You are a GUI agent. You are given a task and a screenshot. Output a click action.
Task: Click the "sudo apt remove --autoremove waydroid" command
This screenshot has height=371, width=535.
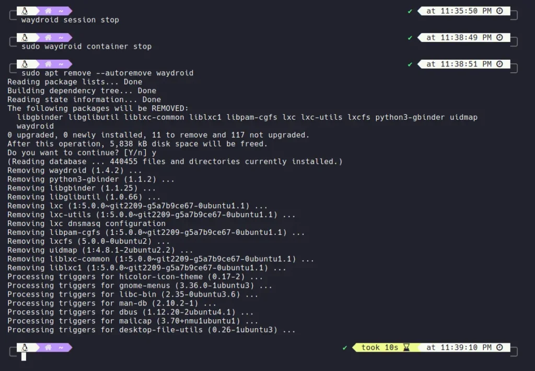107,73
